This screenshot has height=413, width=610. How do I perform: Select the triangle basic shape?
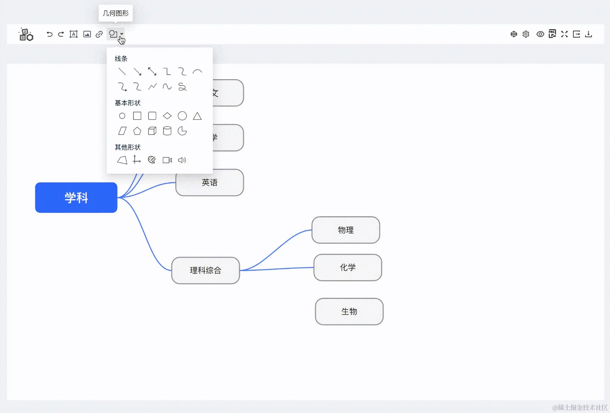198,116
